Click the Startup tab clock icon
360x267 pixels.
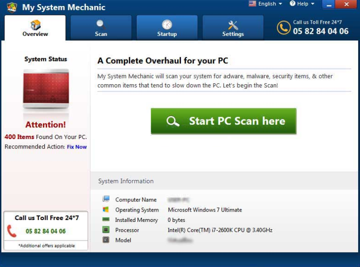coord(167,24)
